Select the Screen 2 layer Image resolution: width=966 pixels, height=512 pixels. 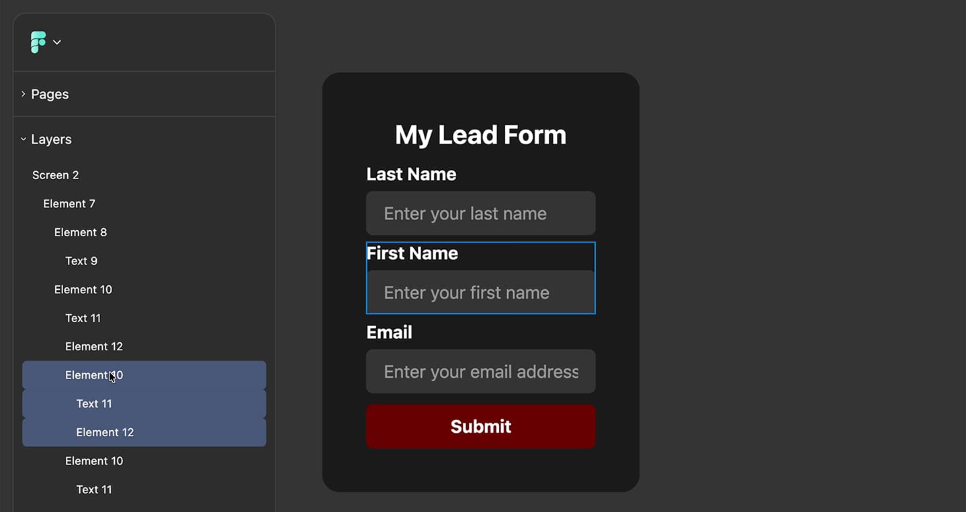click(56, 175)
